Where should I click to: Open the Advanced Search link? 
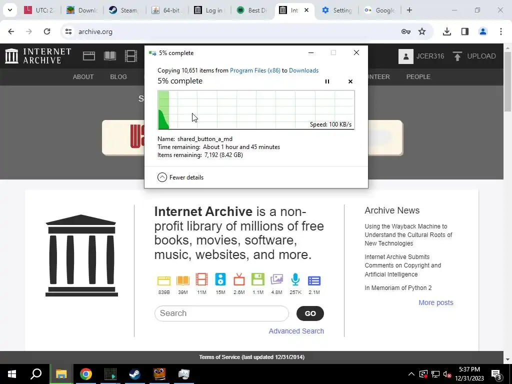296,331
